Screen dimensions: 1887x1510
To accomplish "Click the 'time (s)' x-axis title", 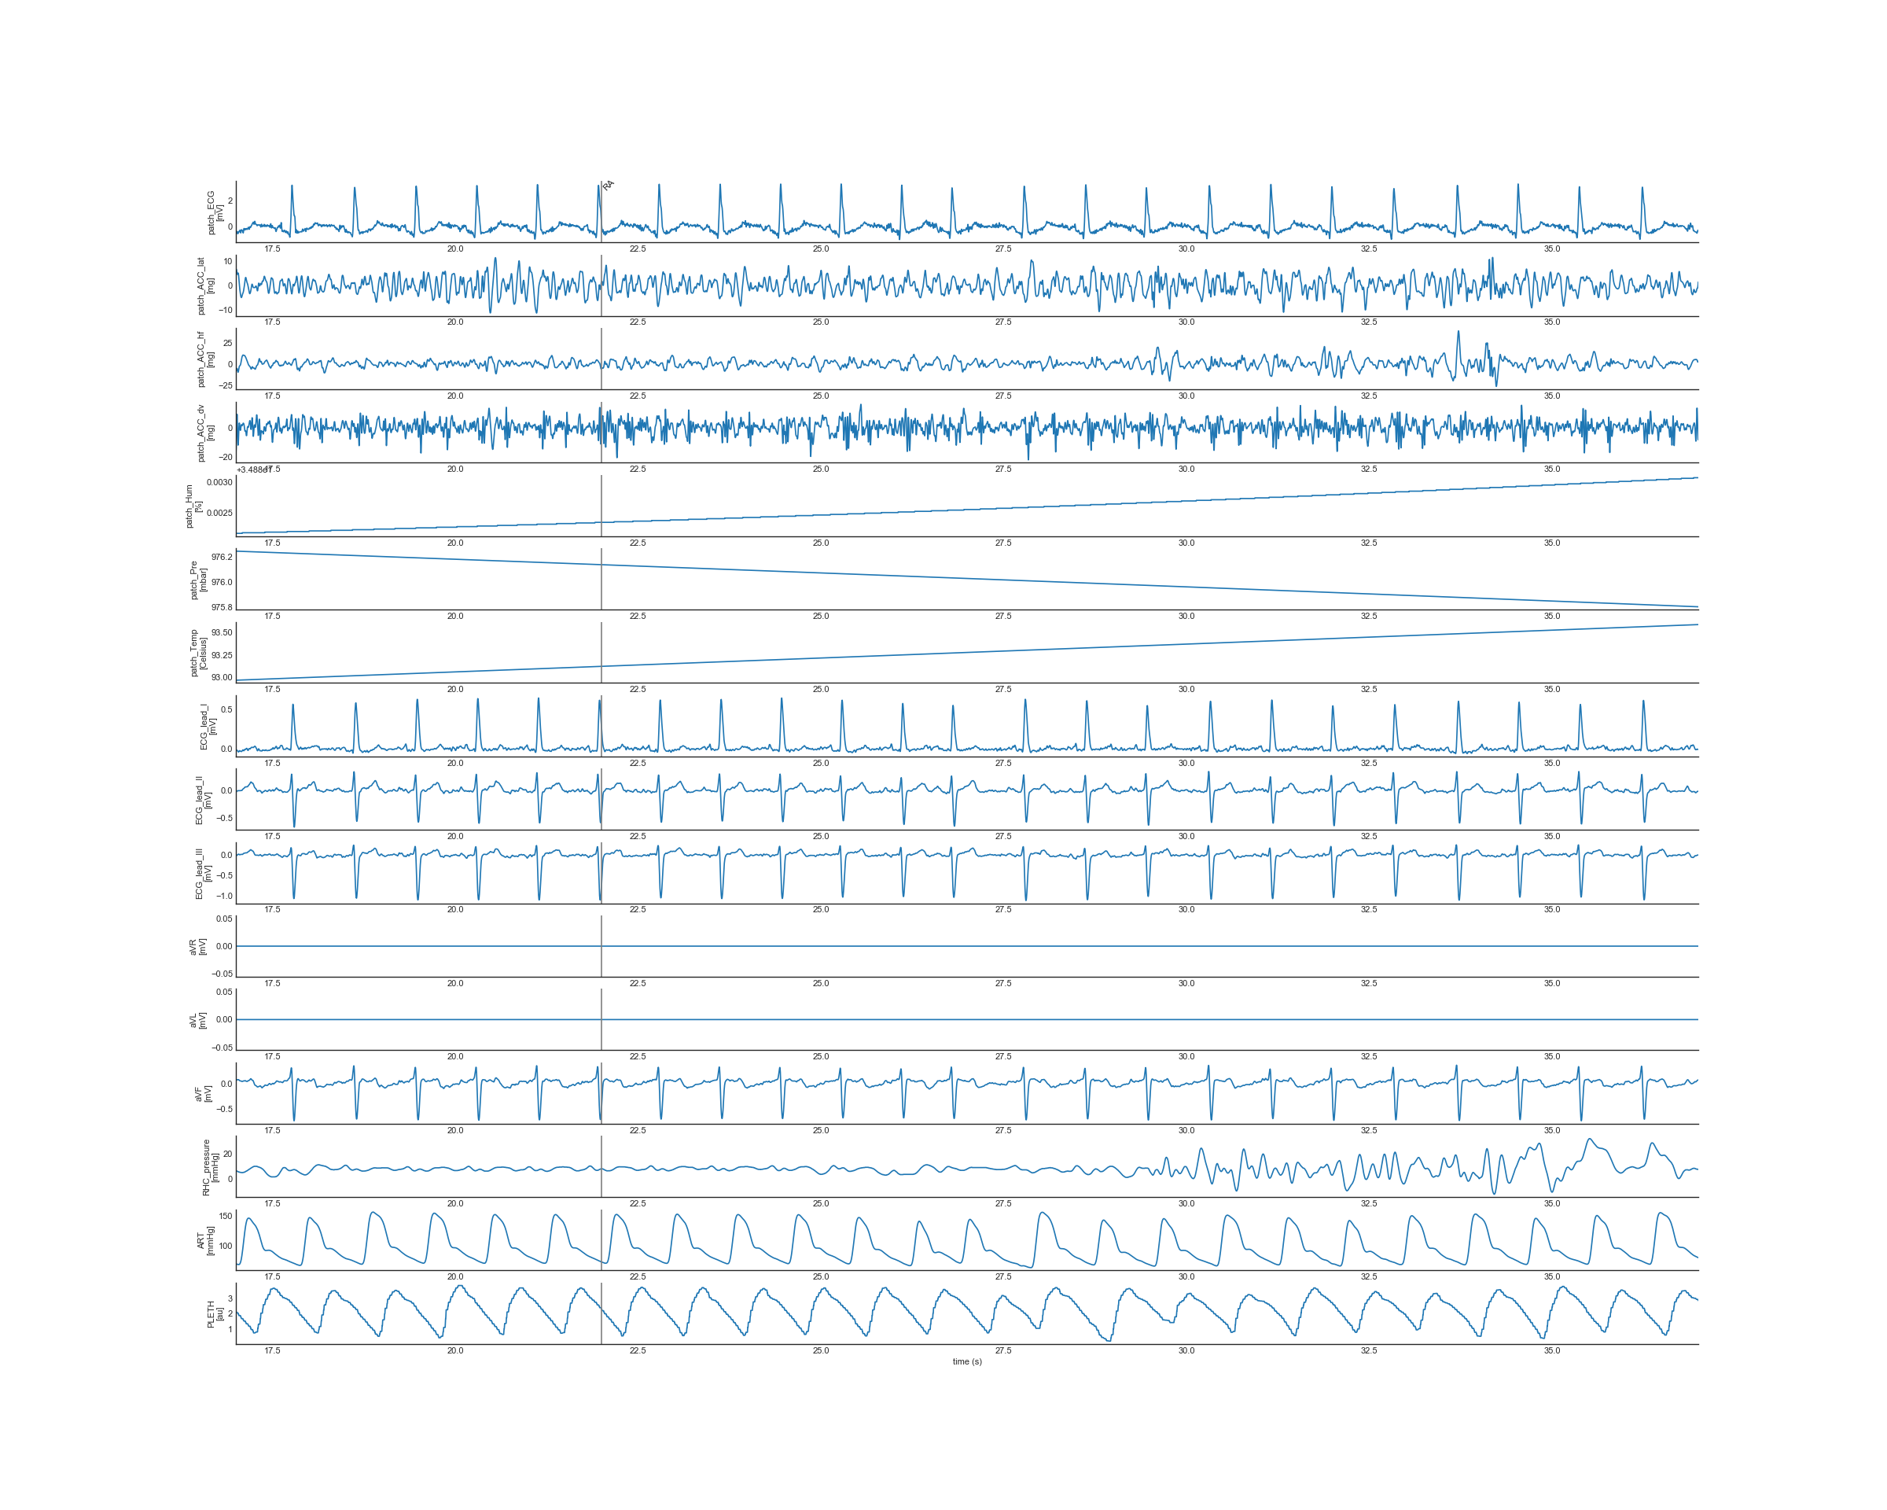I will (x=967, y=1361).
